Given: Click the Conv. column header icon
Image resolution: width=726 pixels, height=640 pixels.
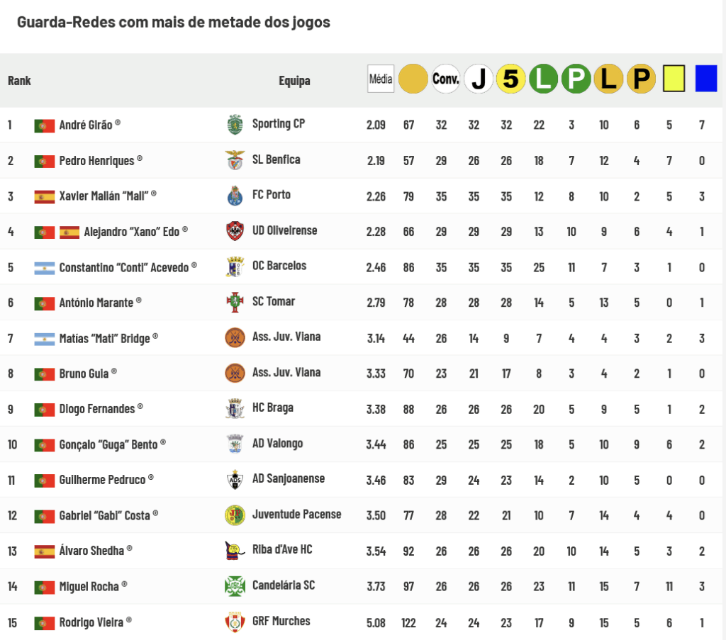Looking at the screenshot, I should (445, 79).
